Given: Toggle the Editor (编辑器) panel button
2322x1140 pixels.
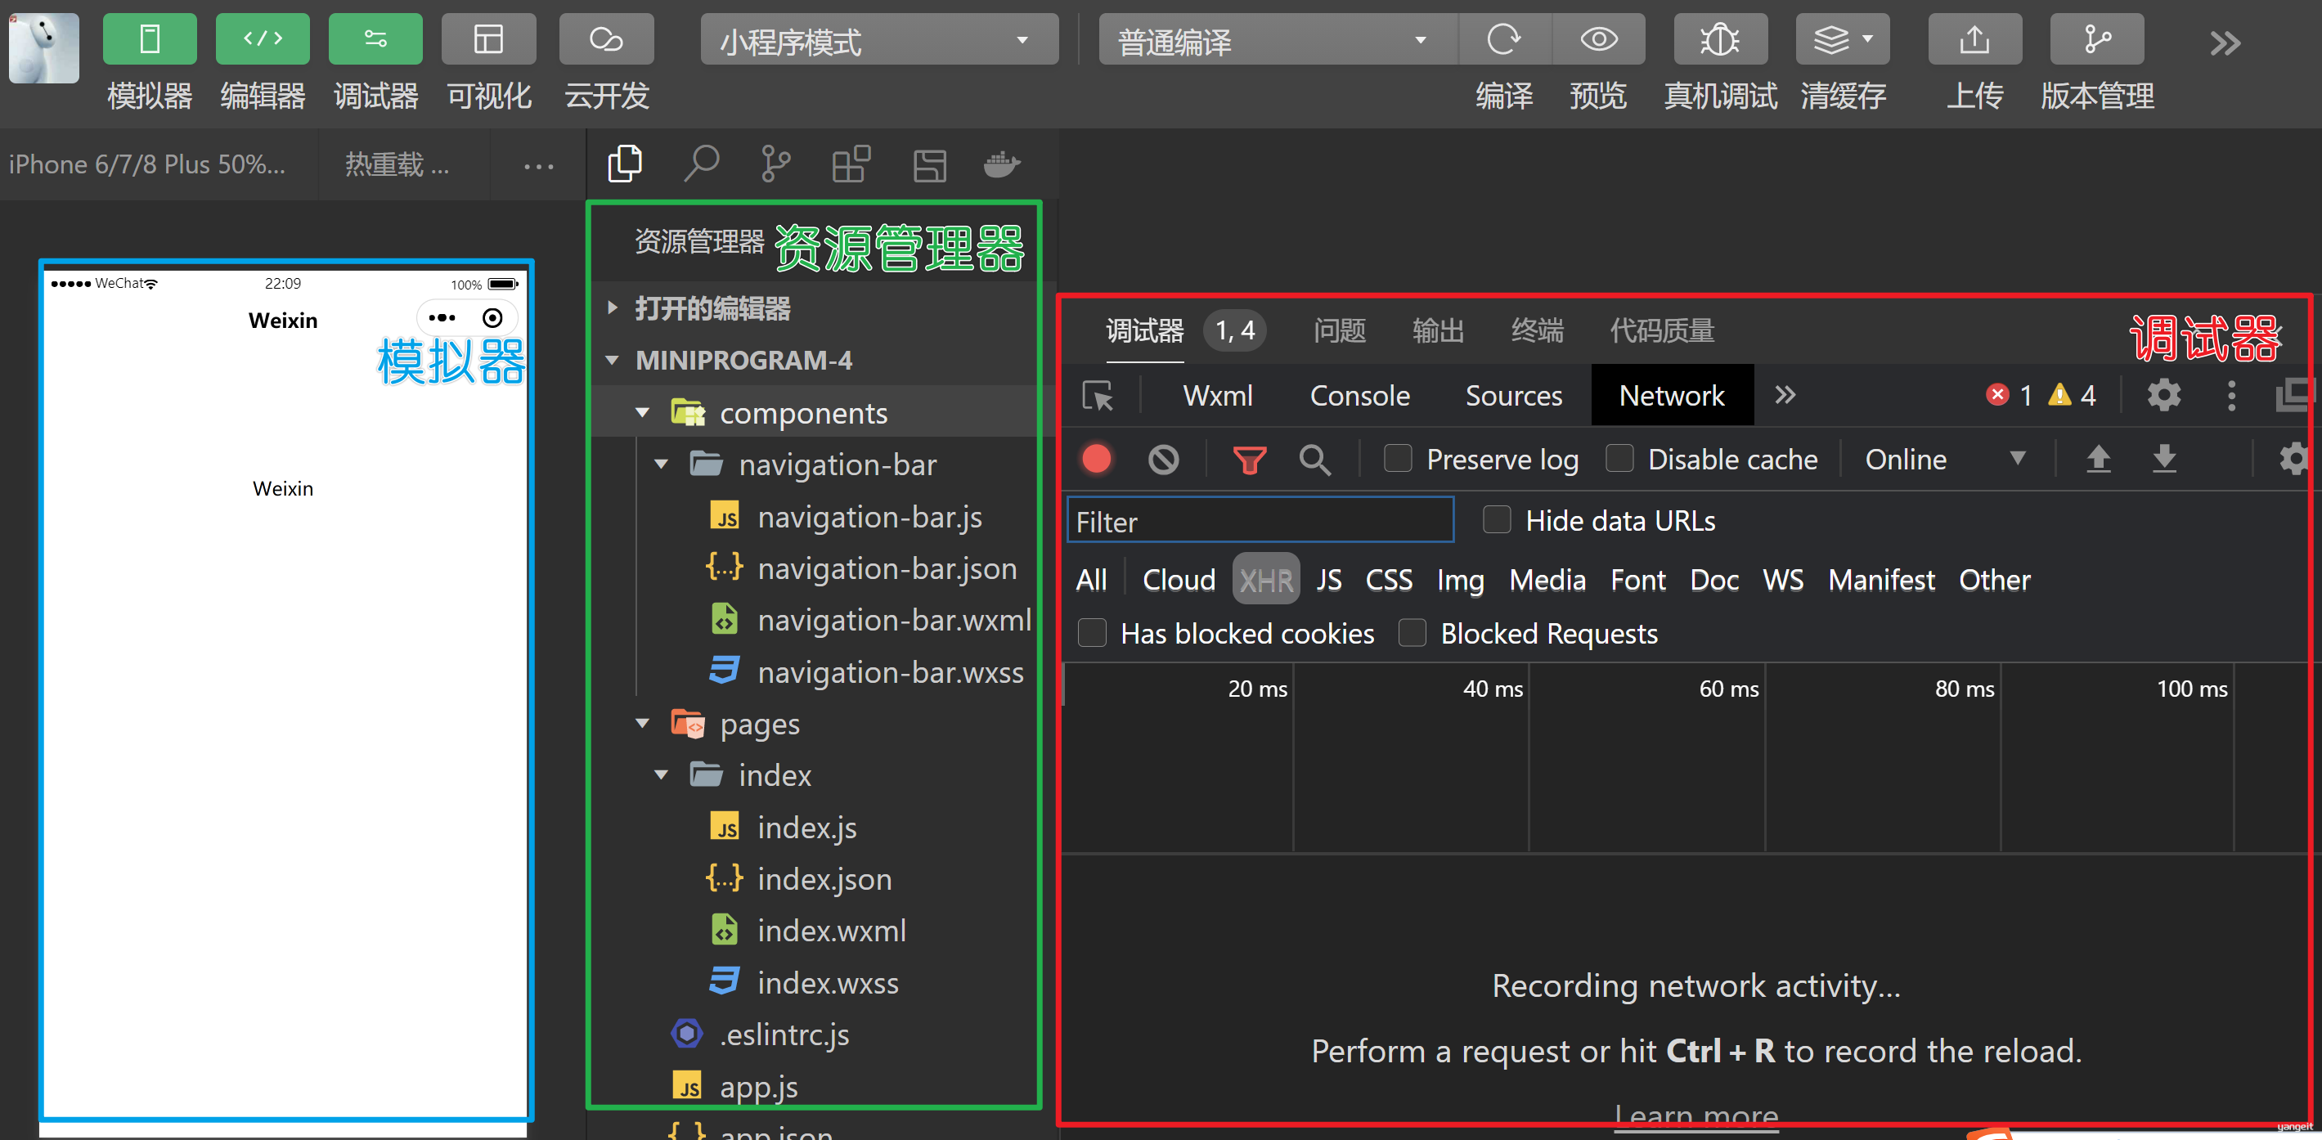Looking at the screenshot, I should coord(263,39).
